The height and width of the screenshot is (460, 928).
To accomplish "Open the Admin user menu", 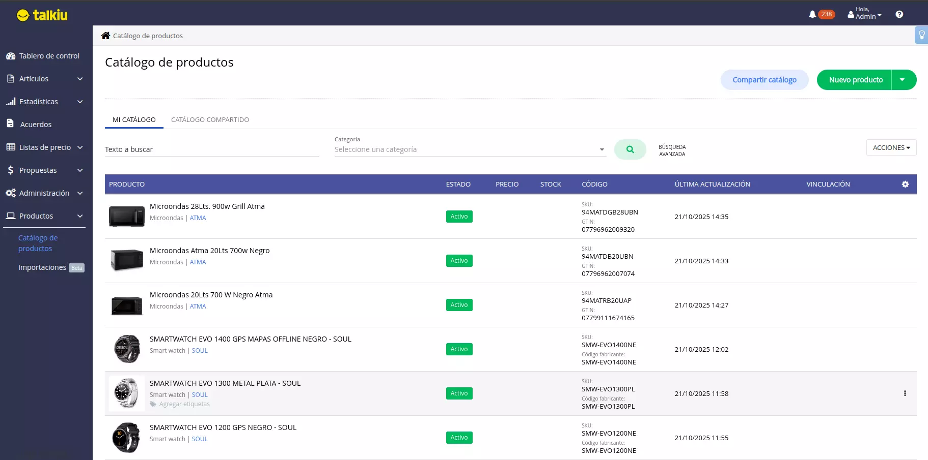I will tap(864, 14).
